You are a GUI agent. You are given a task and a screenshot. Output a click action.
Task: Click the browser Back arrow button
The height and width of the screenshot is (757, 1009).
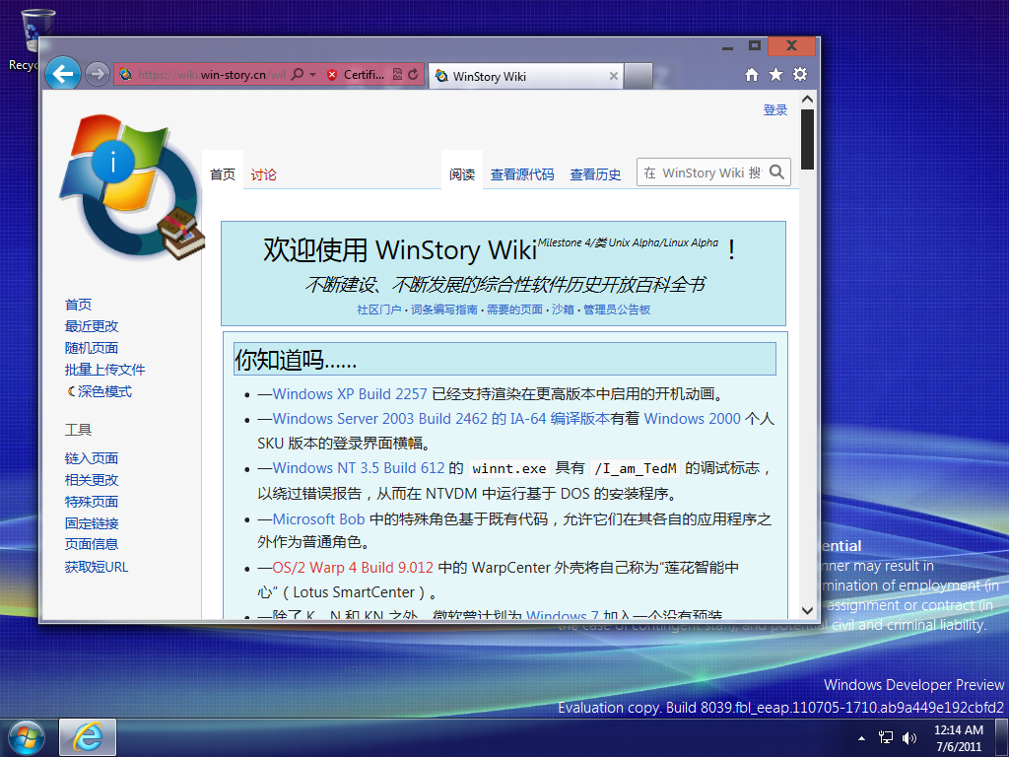tap(63, 74)
